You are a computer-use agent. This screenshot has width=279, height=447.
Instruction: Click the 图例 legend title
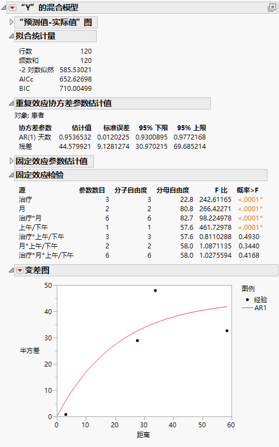[x=248, y=288]
